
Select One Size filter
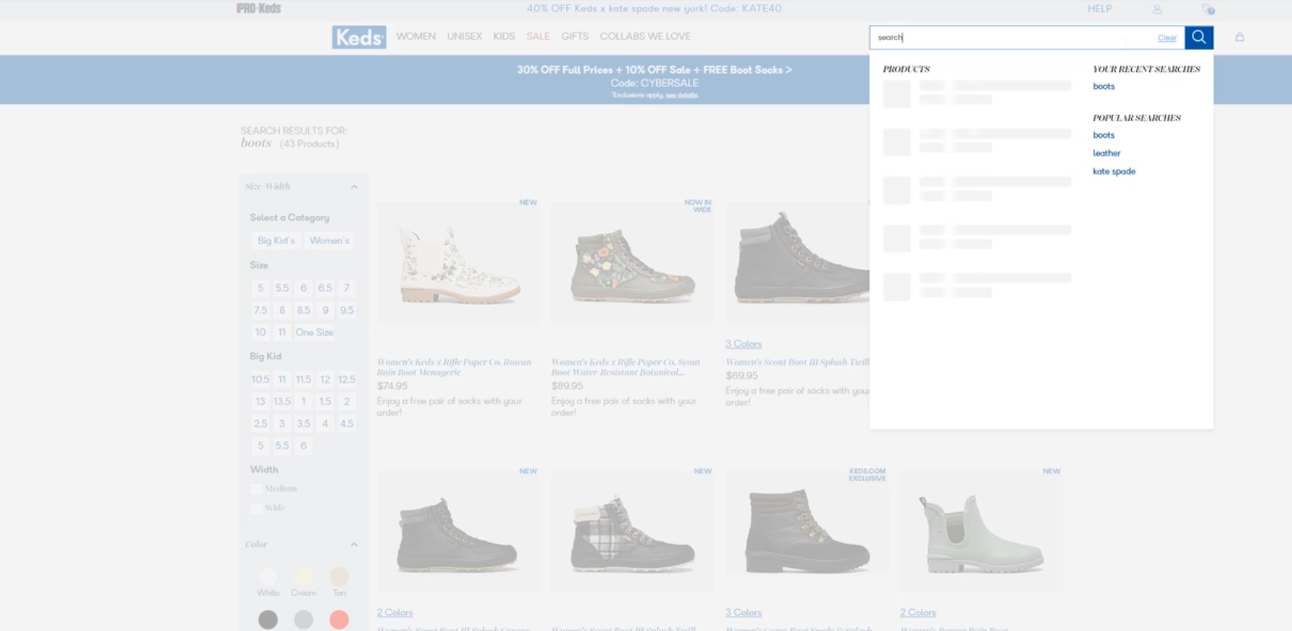(314, 332)
